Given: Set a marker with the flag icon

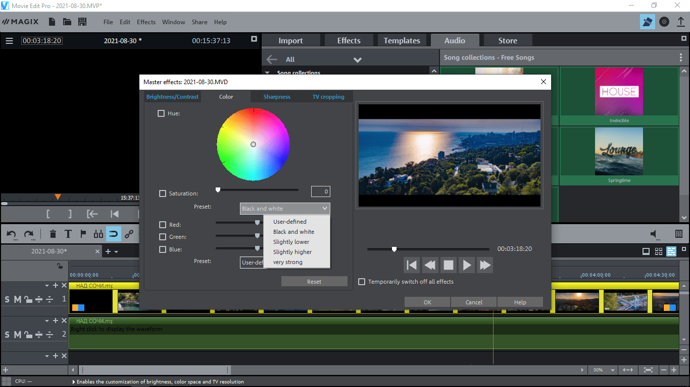Looking at the screenshot, I should (83, 234).
